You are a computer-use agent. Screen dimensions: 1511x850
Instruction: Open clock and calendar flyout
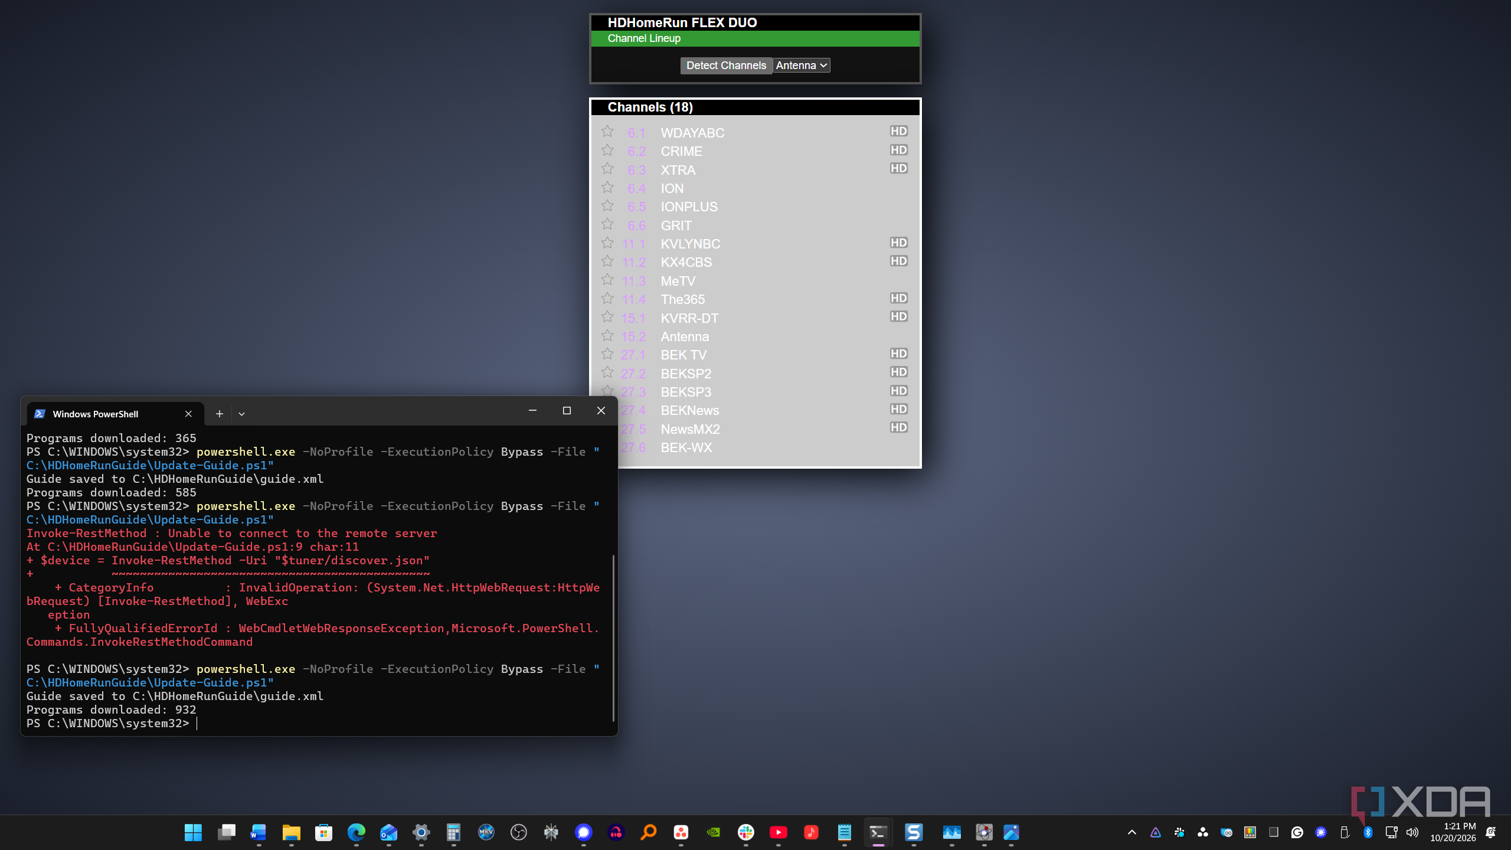[1453, 832]
